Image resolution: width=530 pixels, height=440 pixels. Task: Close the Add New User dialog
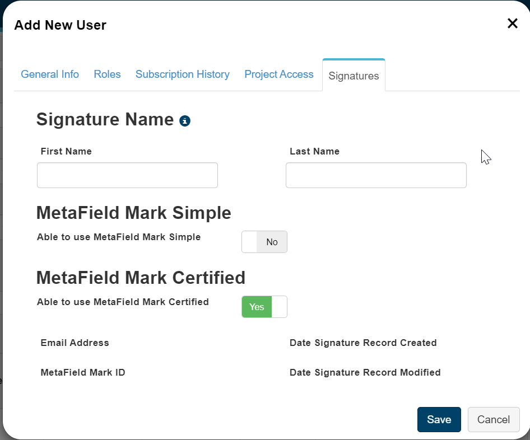coord(512,24)
